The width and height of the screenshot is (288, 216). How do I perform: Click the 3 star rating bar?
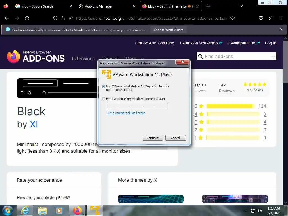pyautogui.click(x=233, y=122)
